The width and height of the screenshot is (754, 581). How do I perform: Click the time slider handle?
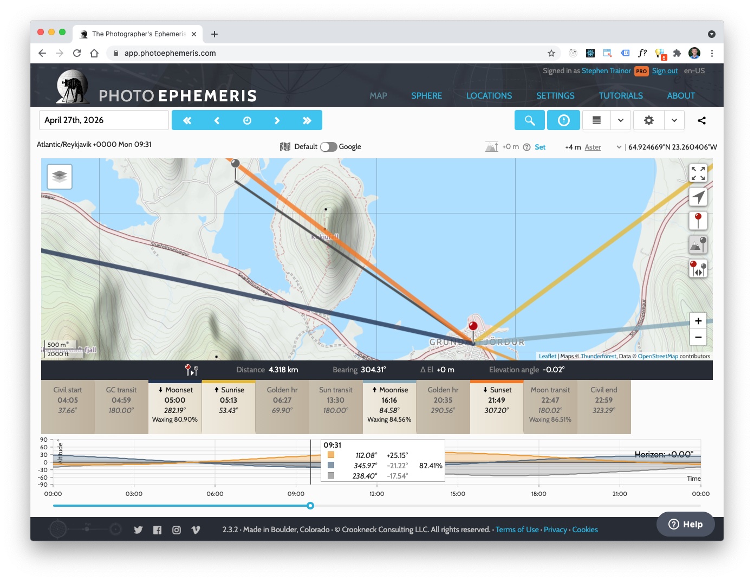[x=310, y=506]
